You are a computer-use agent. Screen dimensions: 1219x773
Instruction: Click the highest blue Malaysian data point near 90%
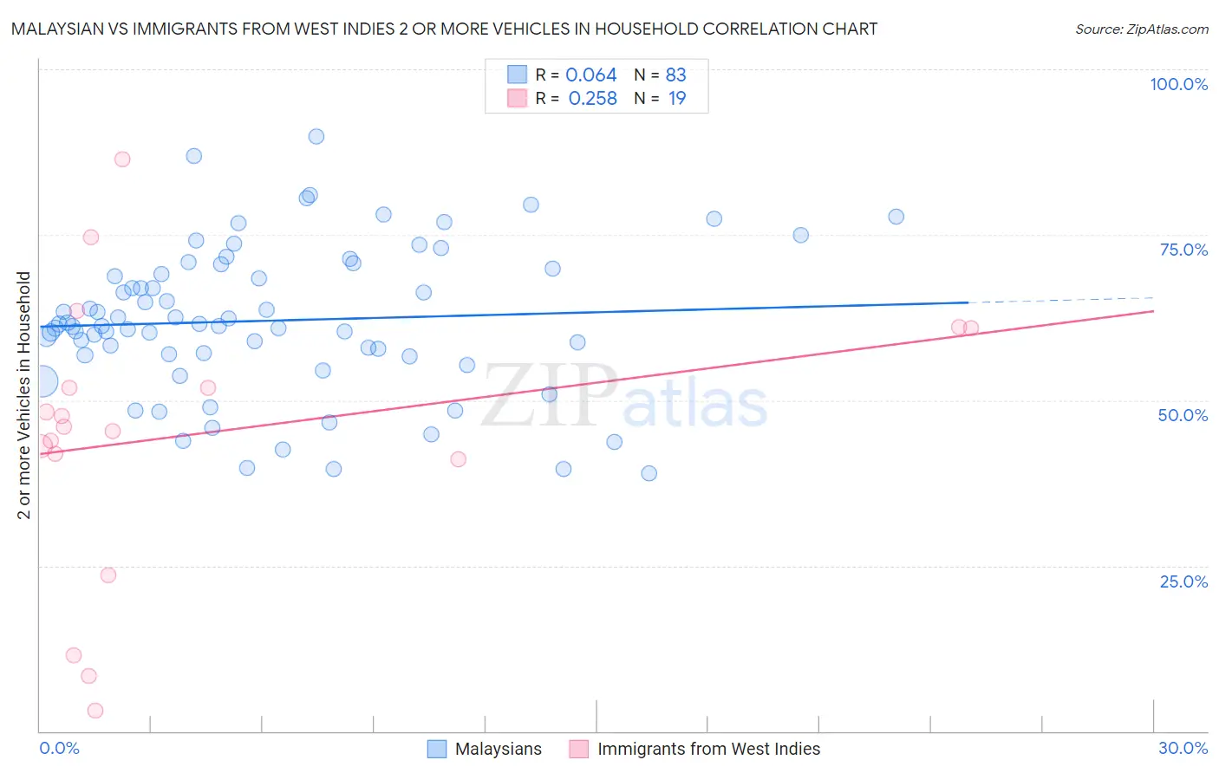[x=316, y=136]
